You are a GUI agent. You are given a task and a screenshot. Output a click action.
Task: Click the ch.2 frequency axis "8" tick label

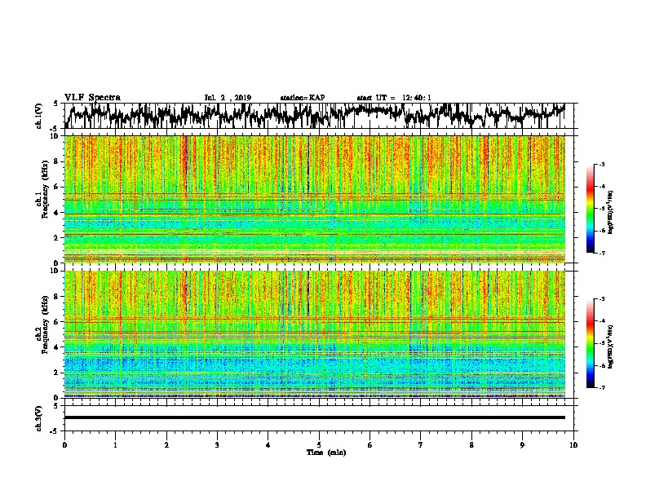click(56, 297)
